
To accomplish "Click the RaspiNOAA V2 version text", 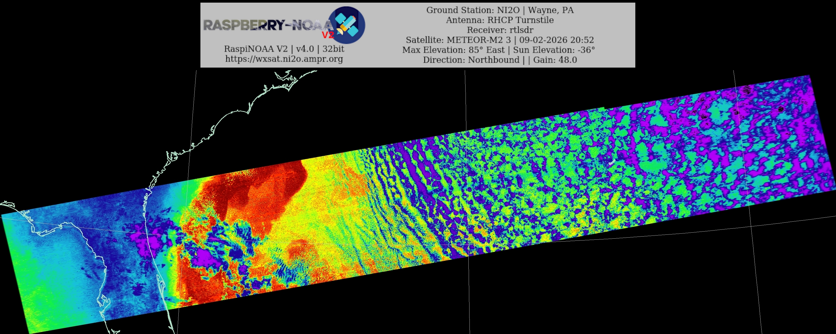I will (x=284, y=49).
